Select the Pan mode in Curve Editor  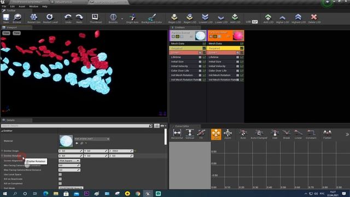click(216, 134)
